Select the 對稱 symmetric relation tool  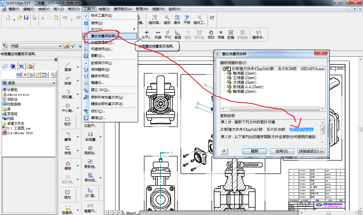pos(231,35)
